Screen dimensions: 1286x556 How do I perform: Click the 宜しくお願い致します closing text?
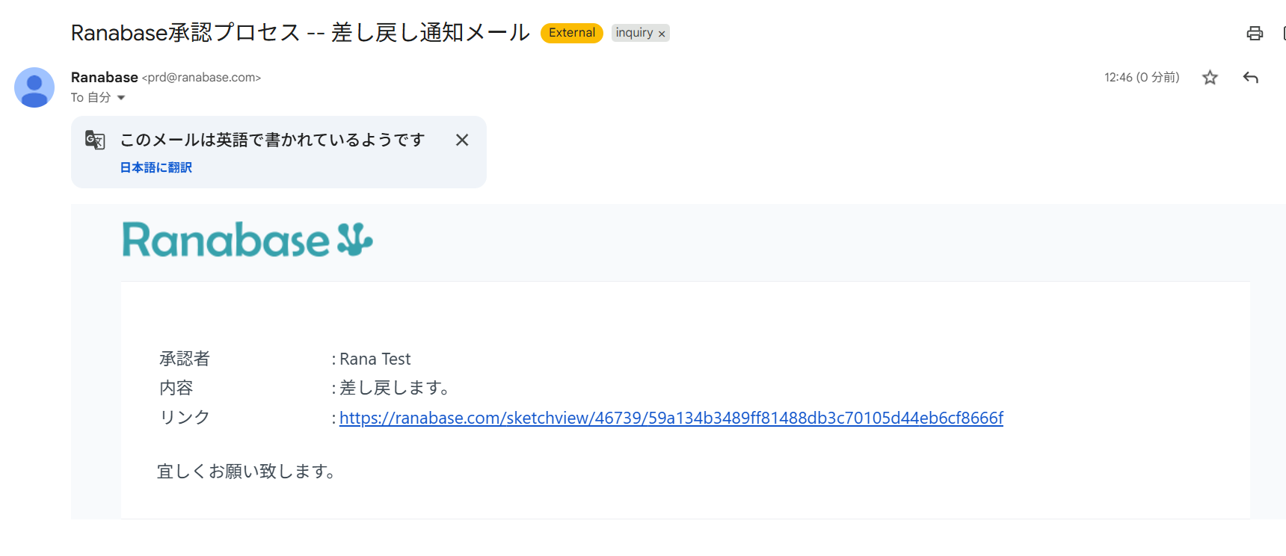(x=246, y=472)
